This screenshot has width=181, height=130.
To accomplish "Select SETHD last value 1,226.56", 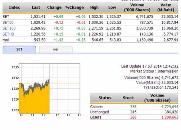I will 38,34.
